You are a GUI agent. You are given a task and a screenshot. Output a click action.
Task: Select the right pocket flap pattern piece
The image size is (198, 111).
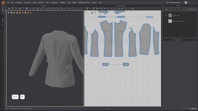(x=126, y=64)
